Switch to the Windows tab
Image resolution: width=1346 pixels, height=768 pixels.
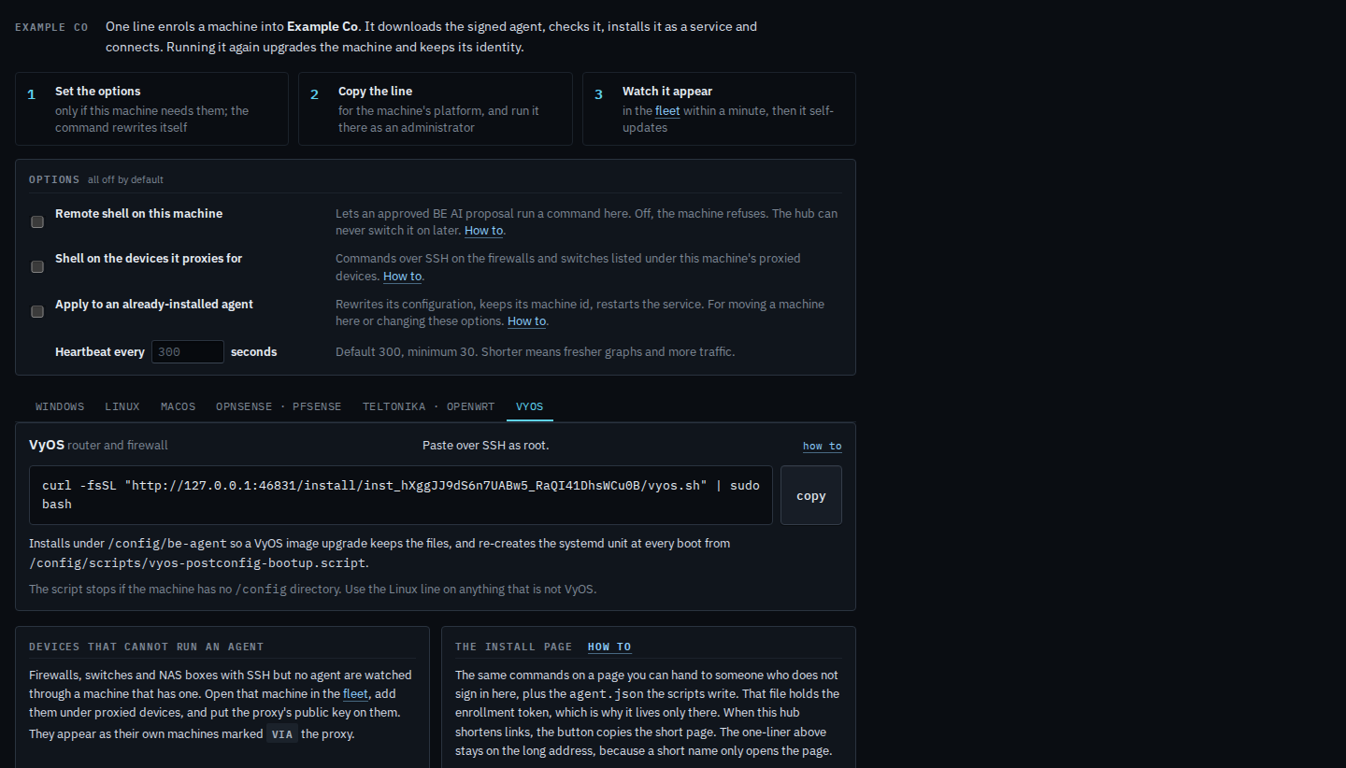point(60,406)
